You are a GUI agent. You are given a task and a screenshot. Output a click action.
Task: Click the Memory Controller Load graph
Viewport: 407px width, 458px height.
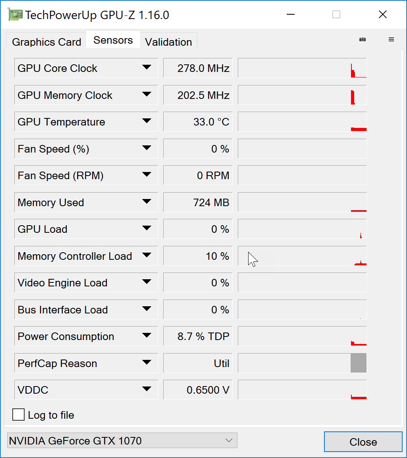click(x=302, y=256)
